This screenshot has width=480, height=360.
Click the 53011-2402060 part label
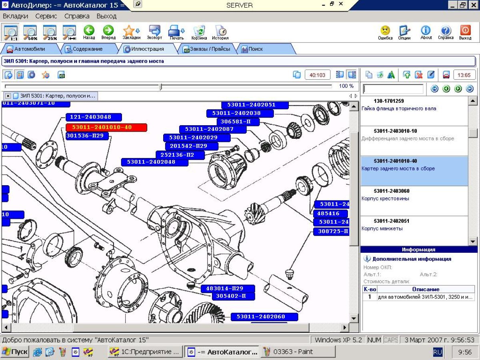[x=264, y=317]
